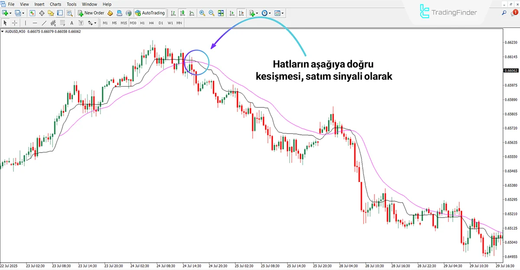Select the trendline drawing tool
The image size is (520, 270).
pos(44,23)
